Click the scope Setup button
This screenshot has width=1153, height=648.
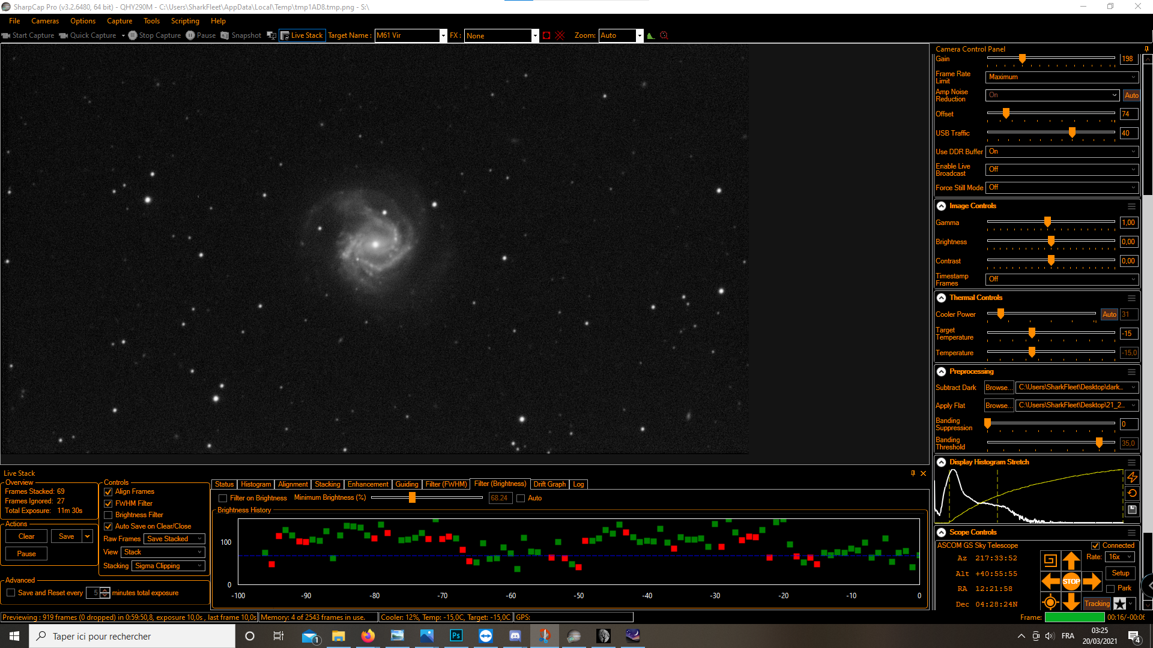click(1120, 573)
